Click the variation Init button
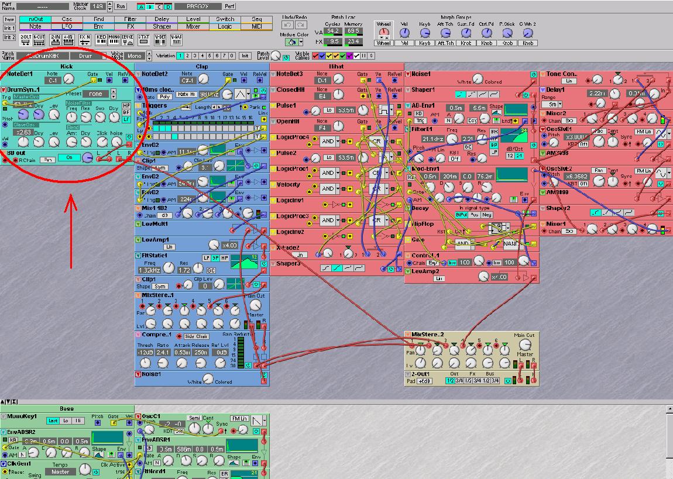This screenshot has height=479, width=673. coord(245,56)
